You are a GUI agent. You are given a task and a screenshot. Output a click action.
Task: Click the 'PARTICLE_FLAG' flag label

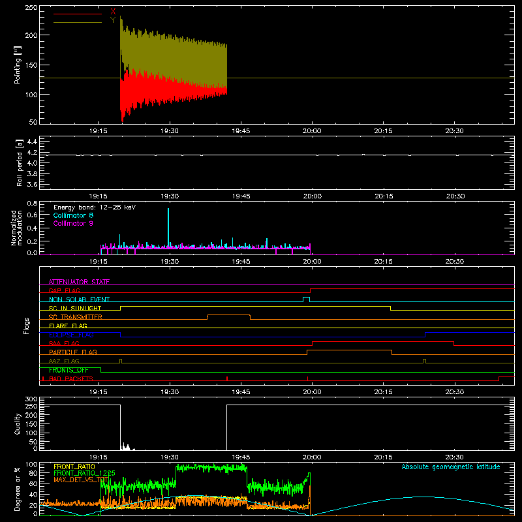(73, 352)
